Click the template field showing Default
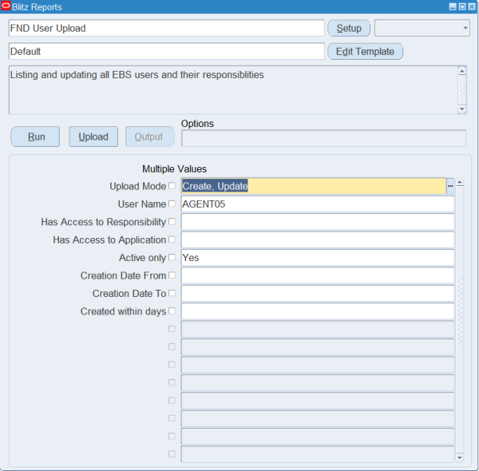This screenshot has width=479, height=471. (x=167, y=51)
